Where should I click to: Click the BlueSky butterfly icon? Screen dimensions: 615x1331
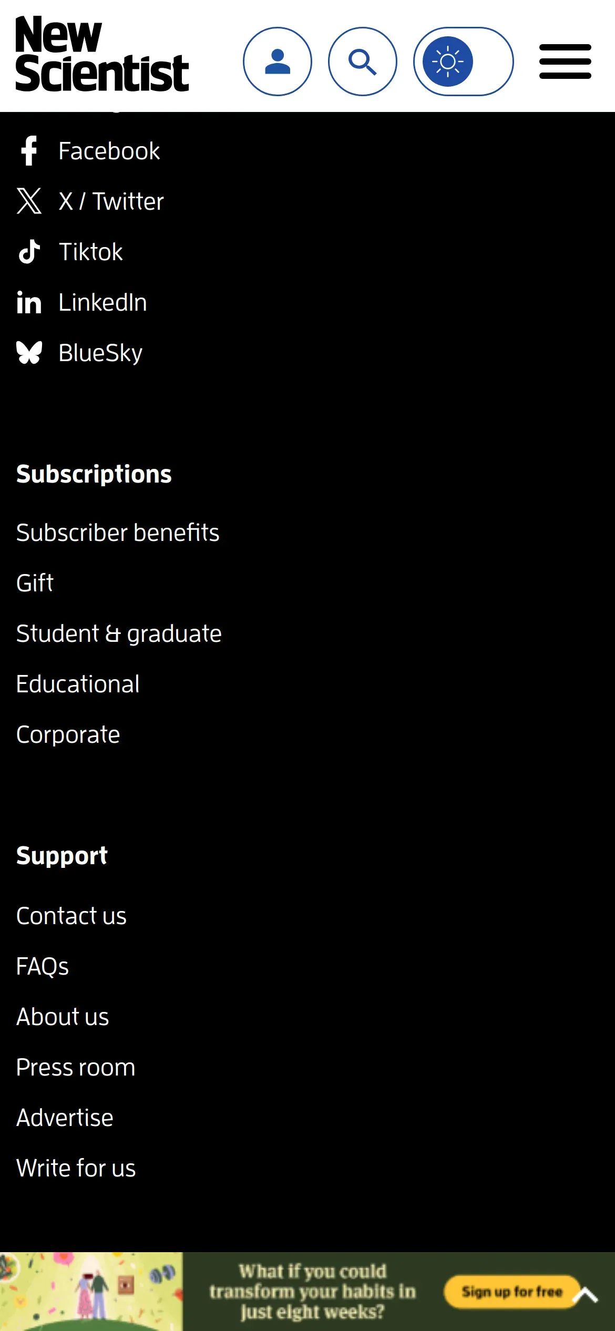[29, 353]
